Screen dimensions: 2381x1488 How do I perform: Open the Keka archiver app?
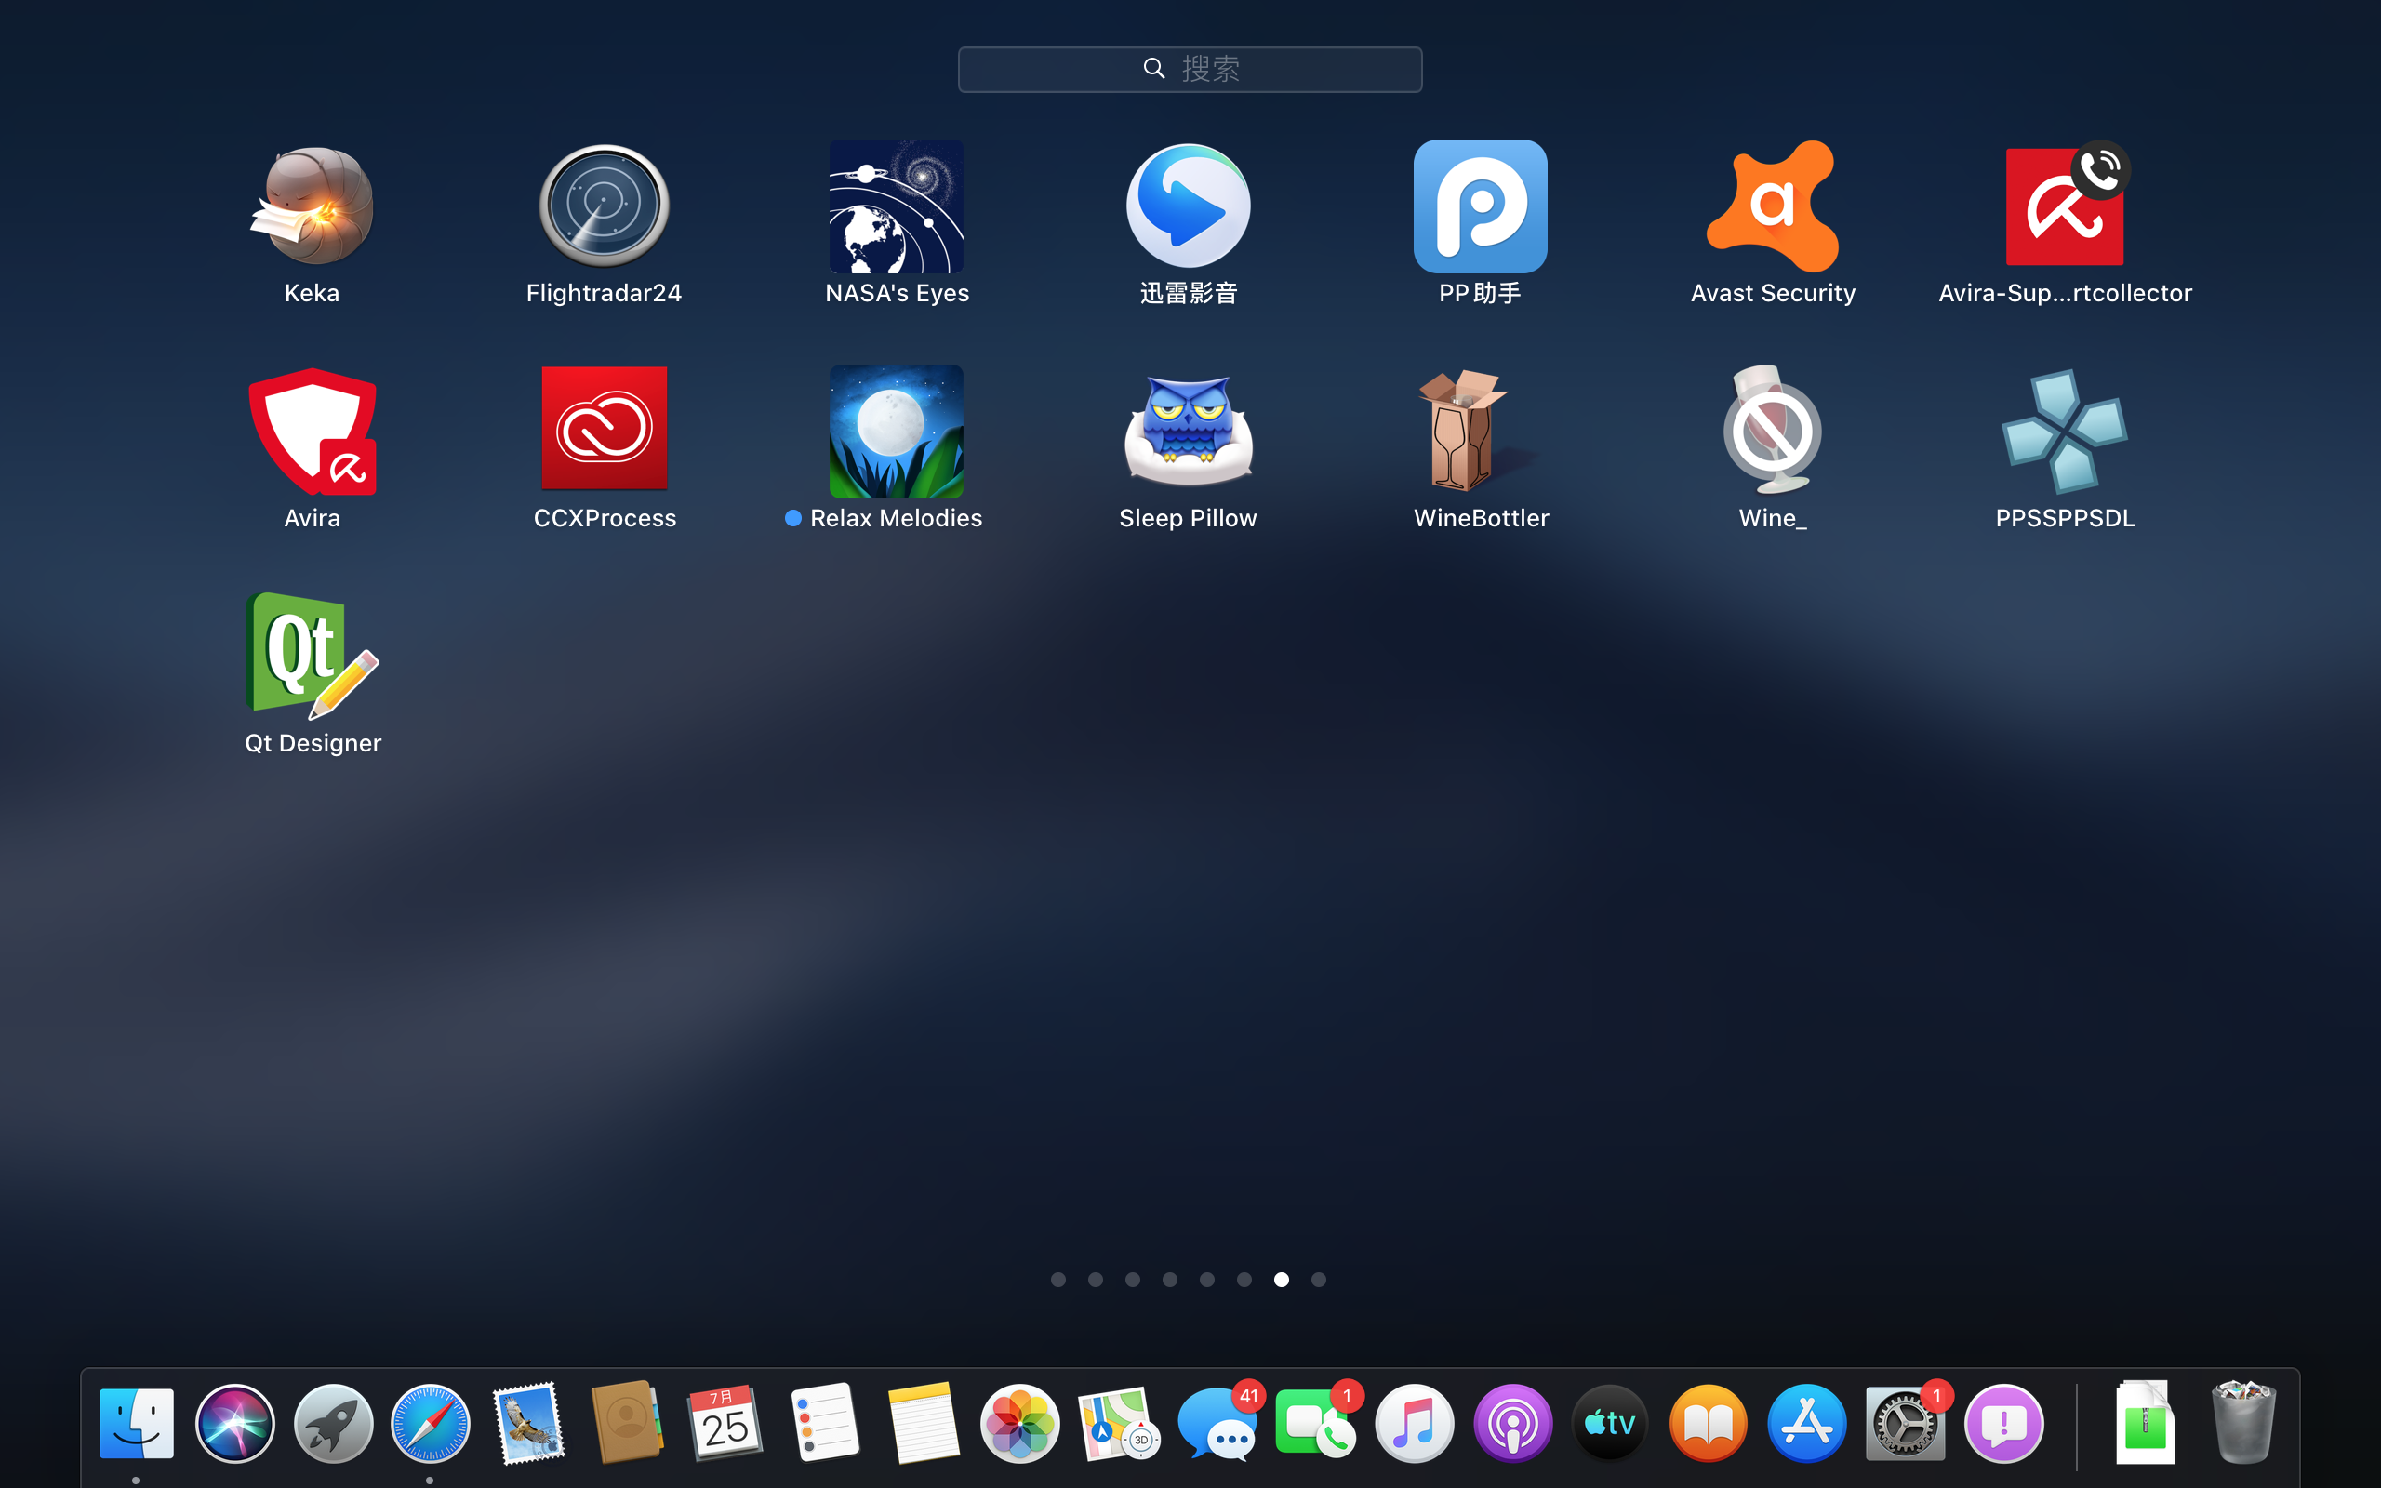(312, 206)
